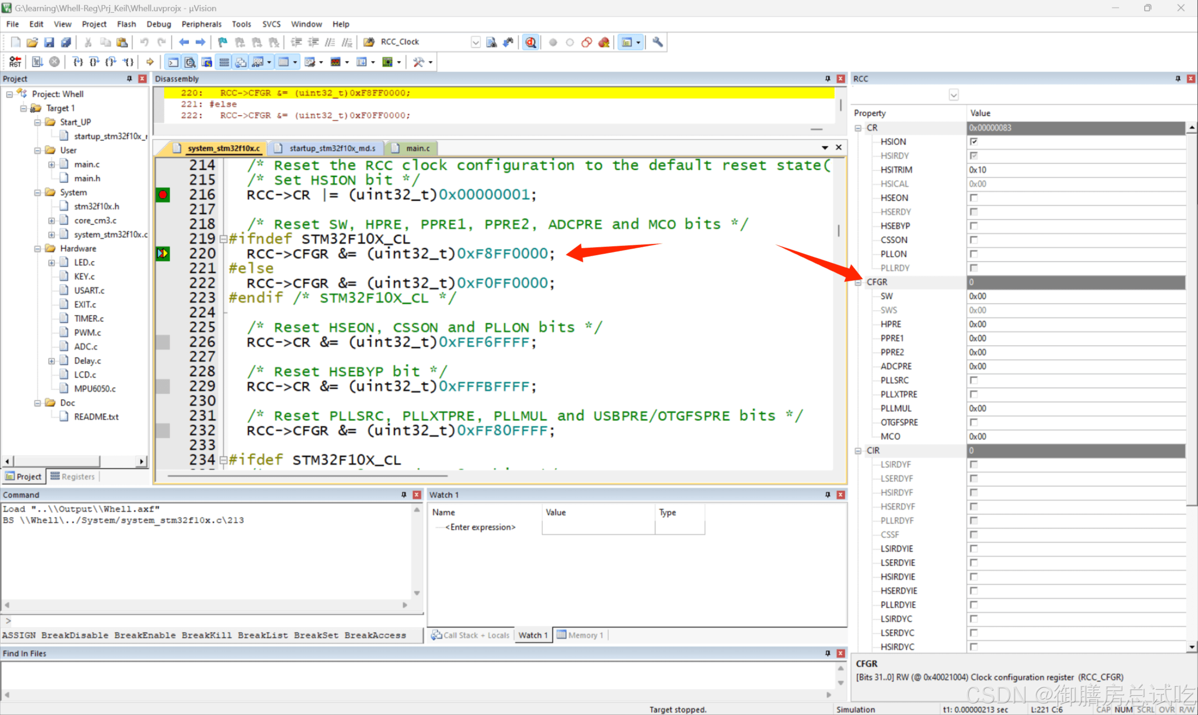
Task: Collapse the CFGR register group
Action: click(x=858, y=282)
